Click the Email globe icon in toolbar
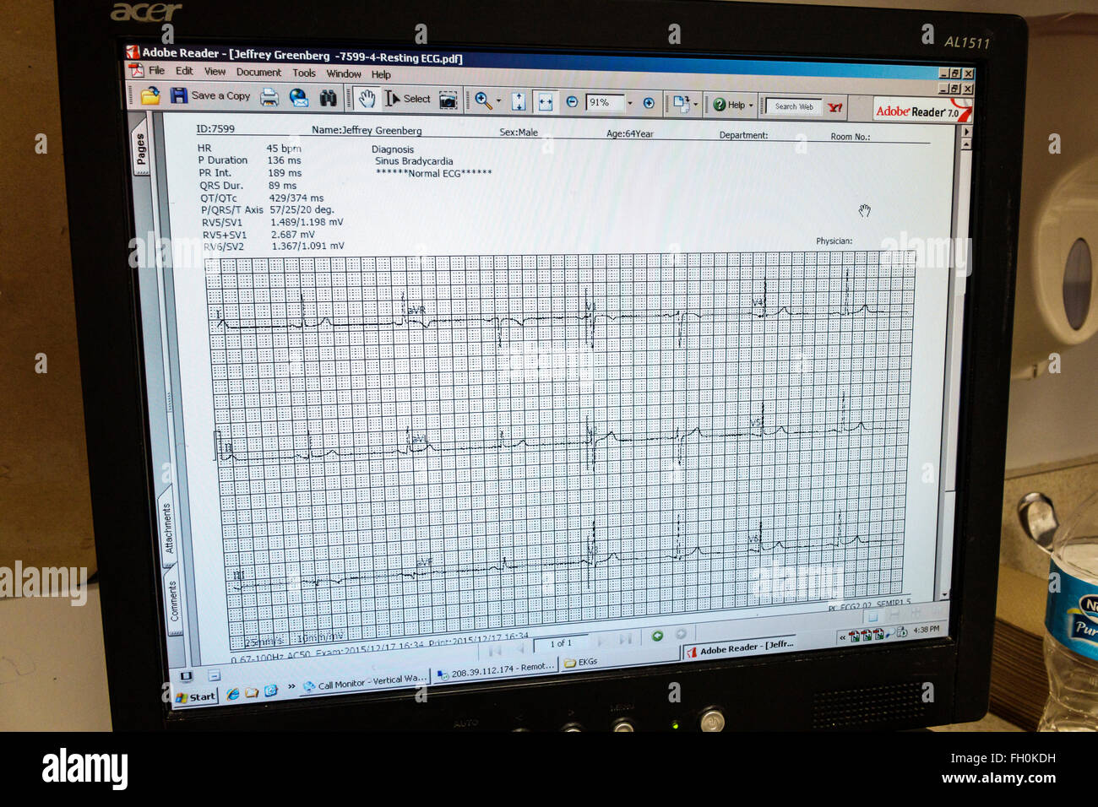This screenshot has height=807, width=1098. [x=299, y=98]
